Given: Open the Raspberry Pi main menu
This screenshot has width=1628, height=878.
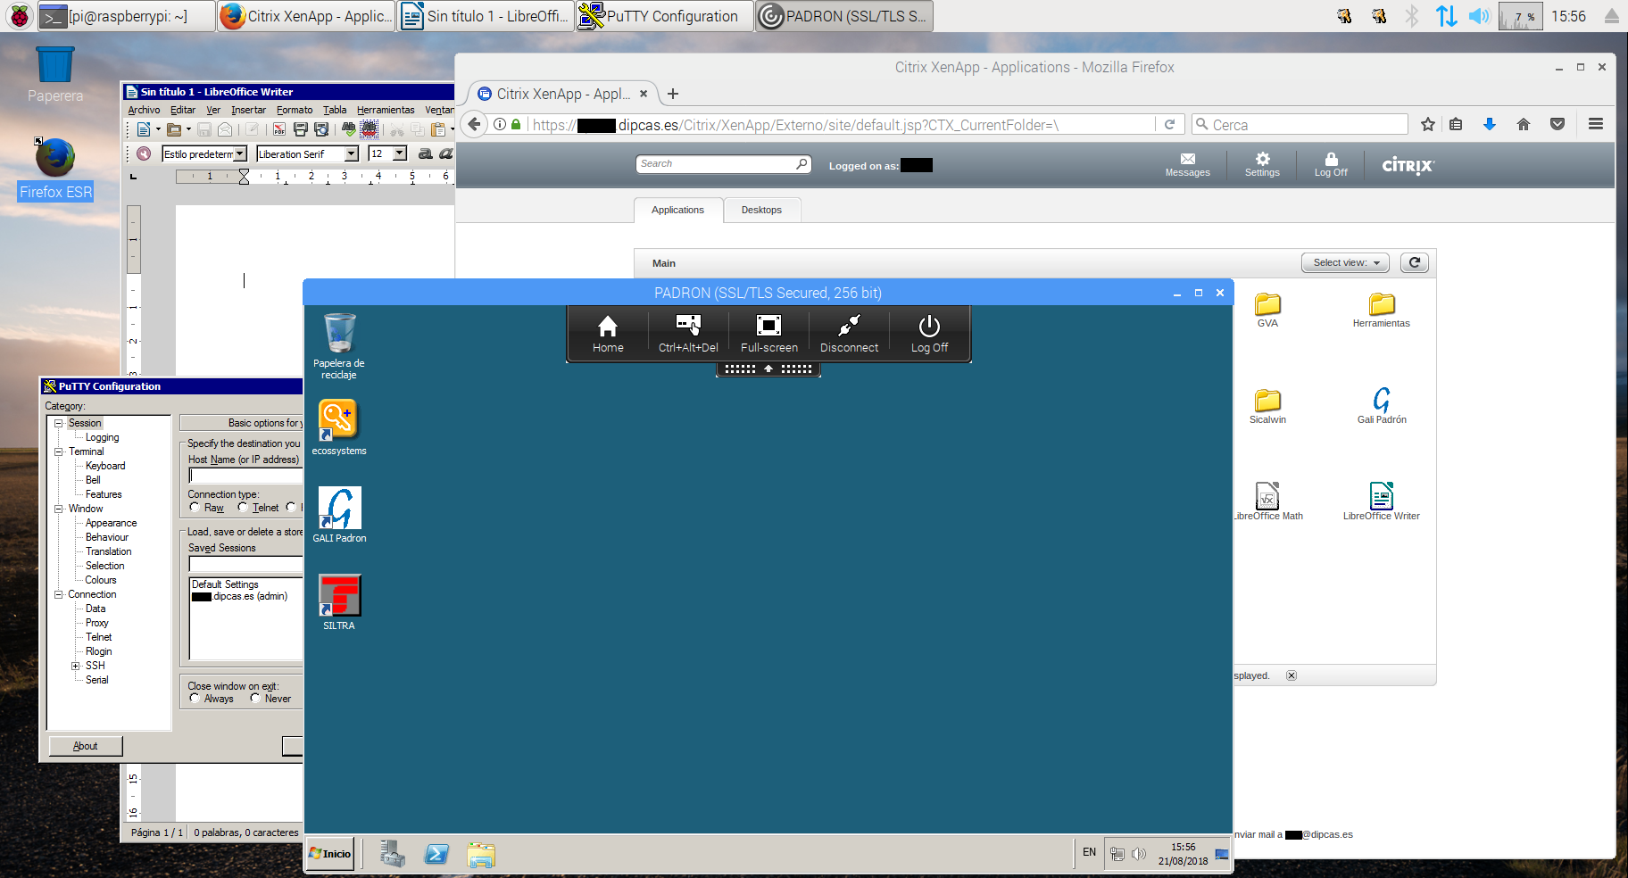Looking at the screenshot, I should point(20,16).
